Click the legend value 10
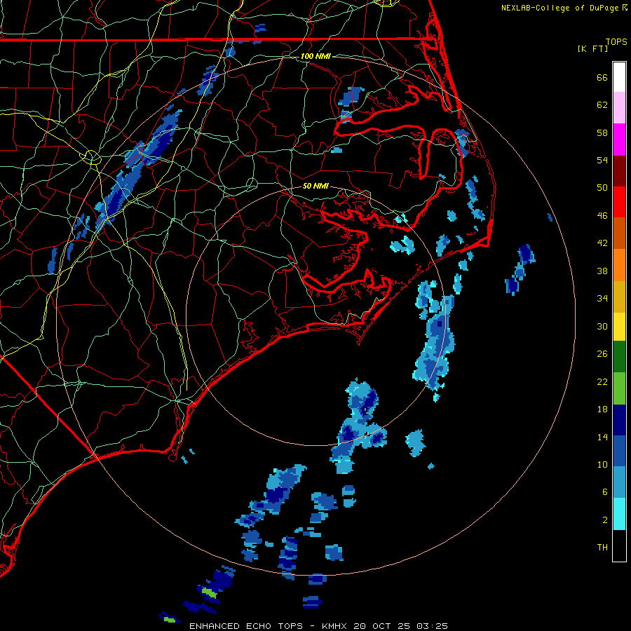This screenshot has width=631, height=631. 602,464
